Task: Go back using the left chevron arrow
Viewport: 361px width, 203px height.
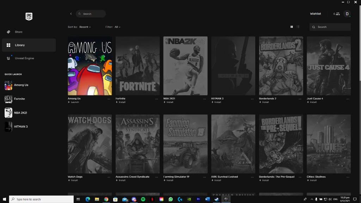Action: (x=71, y=14)
